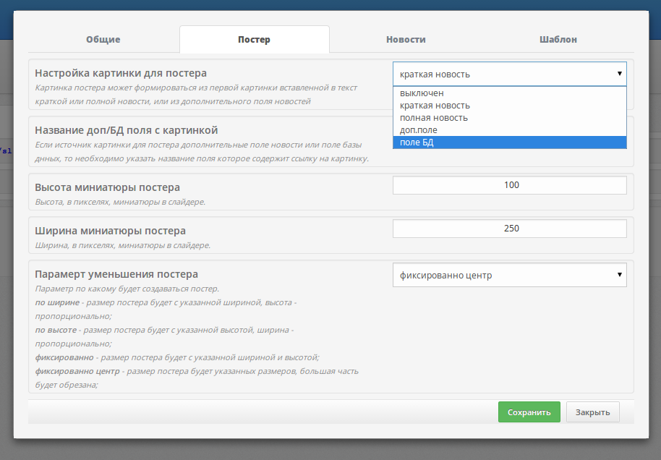Image resolution: width=661 pixels, height=460 pixels.
Task: Collapse the poster image source dropdown
Action: point(509,74)
